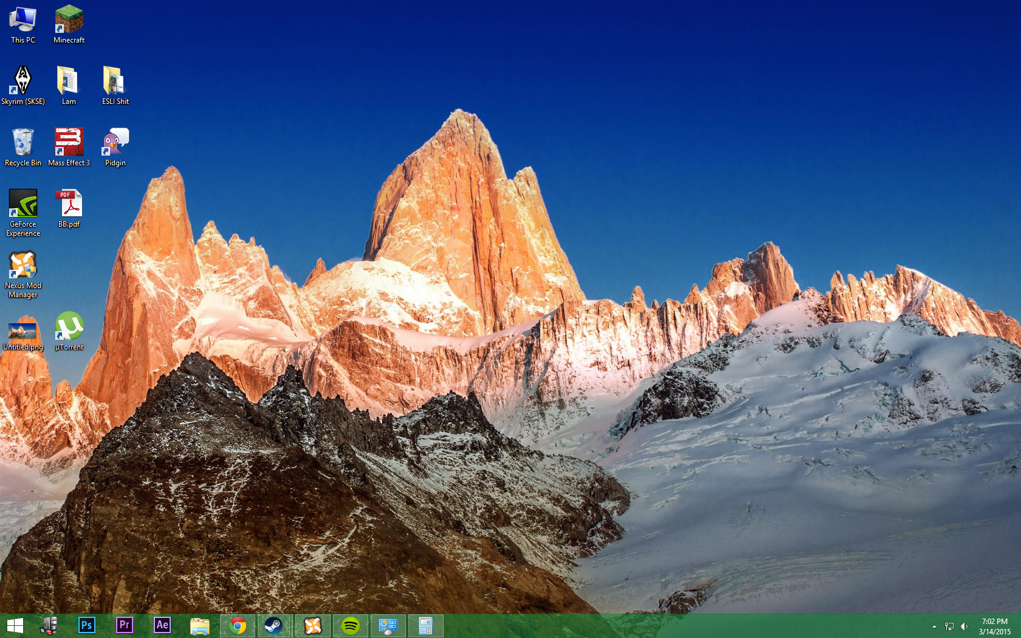This screenshot has width=1021, height=638.
Task: Select the Pidgin desktop shortcut
Action: (x=115, y=147)
